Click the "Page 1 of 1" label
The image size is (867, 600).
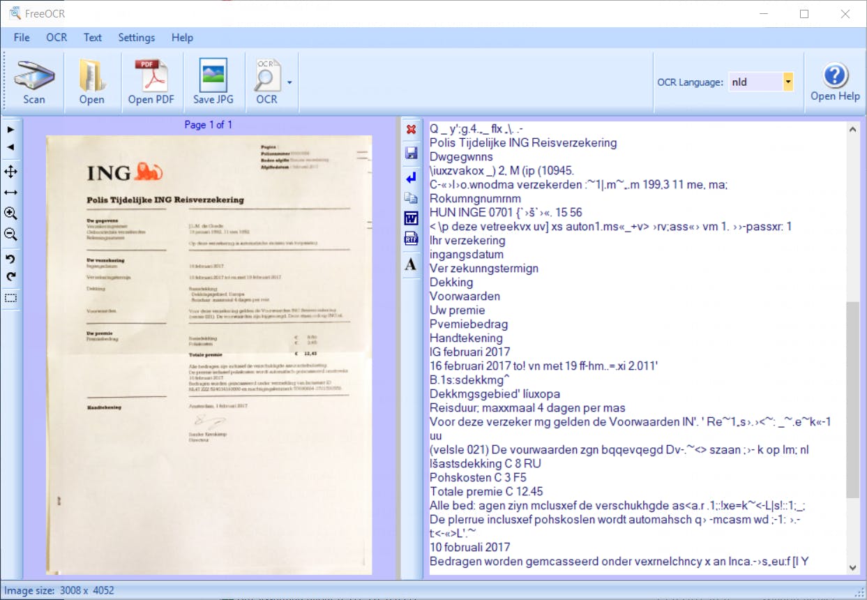pyautogui.click(x=208, y=125)
